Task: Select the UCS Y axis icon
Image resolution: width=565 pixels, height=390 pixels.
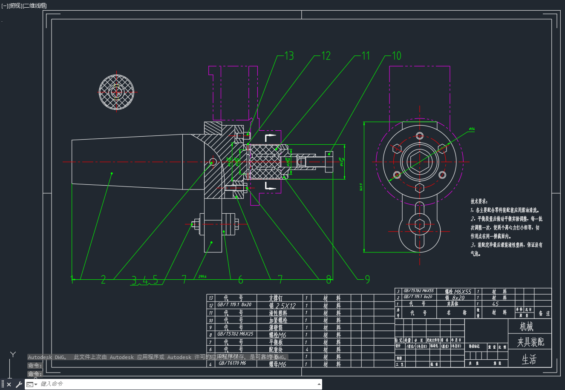Action: 13,354
